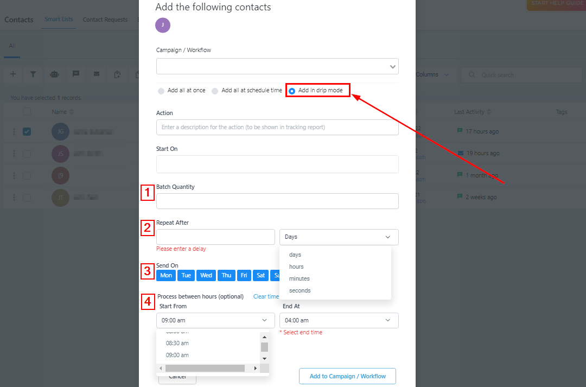Open the filter funnel icon

tap(33, 74)
